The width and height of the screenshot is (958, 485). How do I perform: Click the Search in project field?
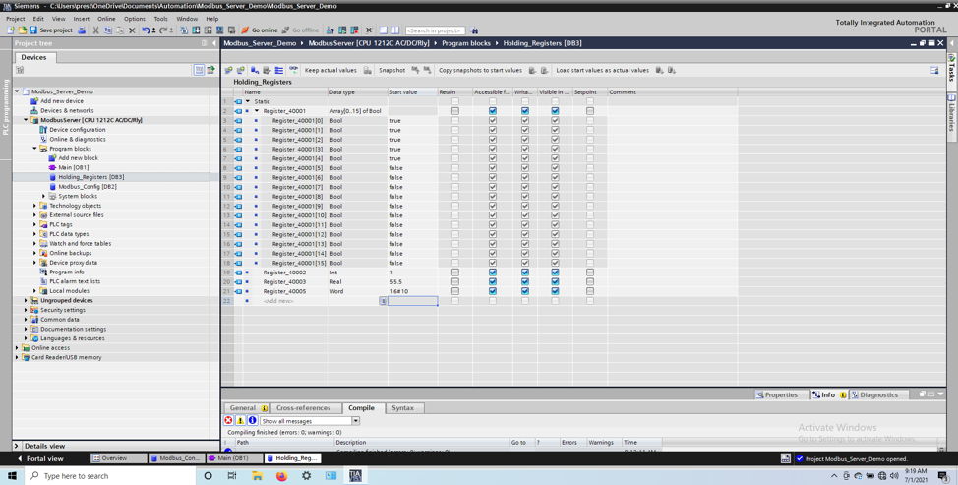click(435, 30)
